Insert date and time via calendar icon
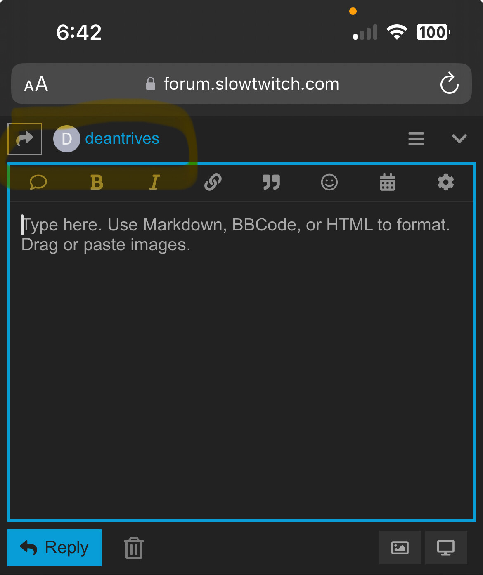Screen dimensions: 483x575 pyautogui.click(x=388, y=182)
